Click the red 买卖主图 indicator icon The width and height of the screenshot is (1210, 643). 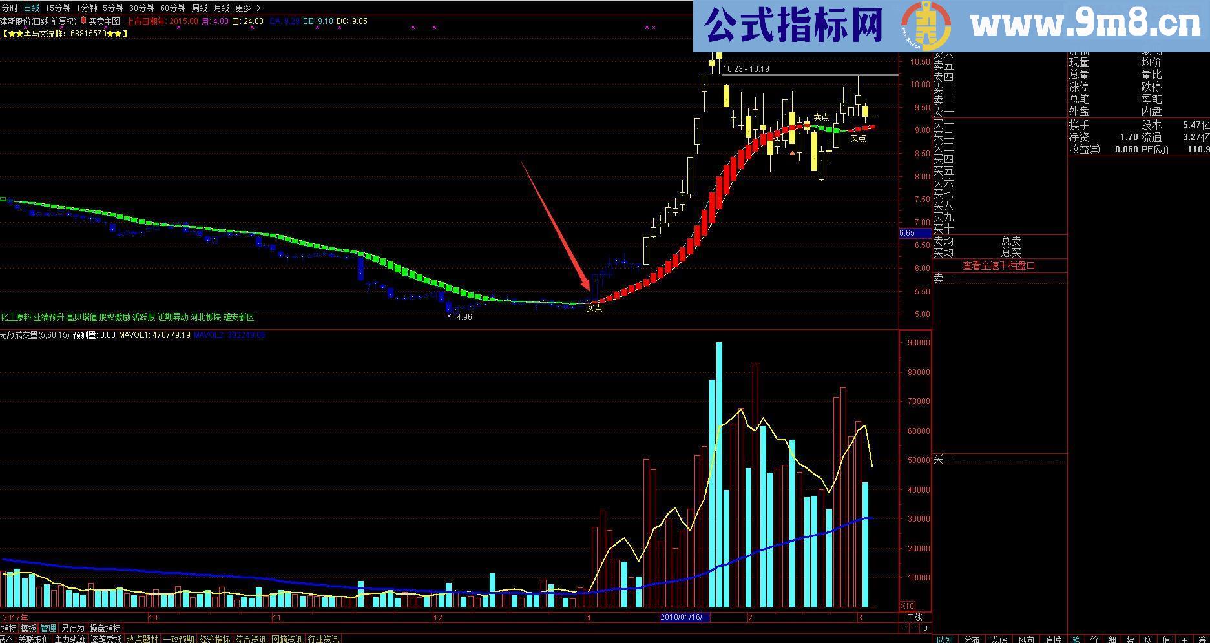[83, 21]
